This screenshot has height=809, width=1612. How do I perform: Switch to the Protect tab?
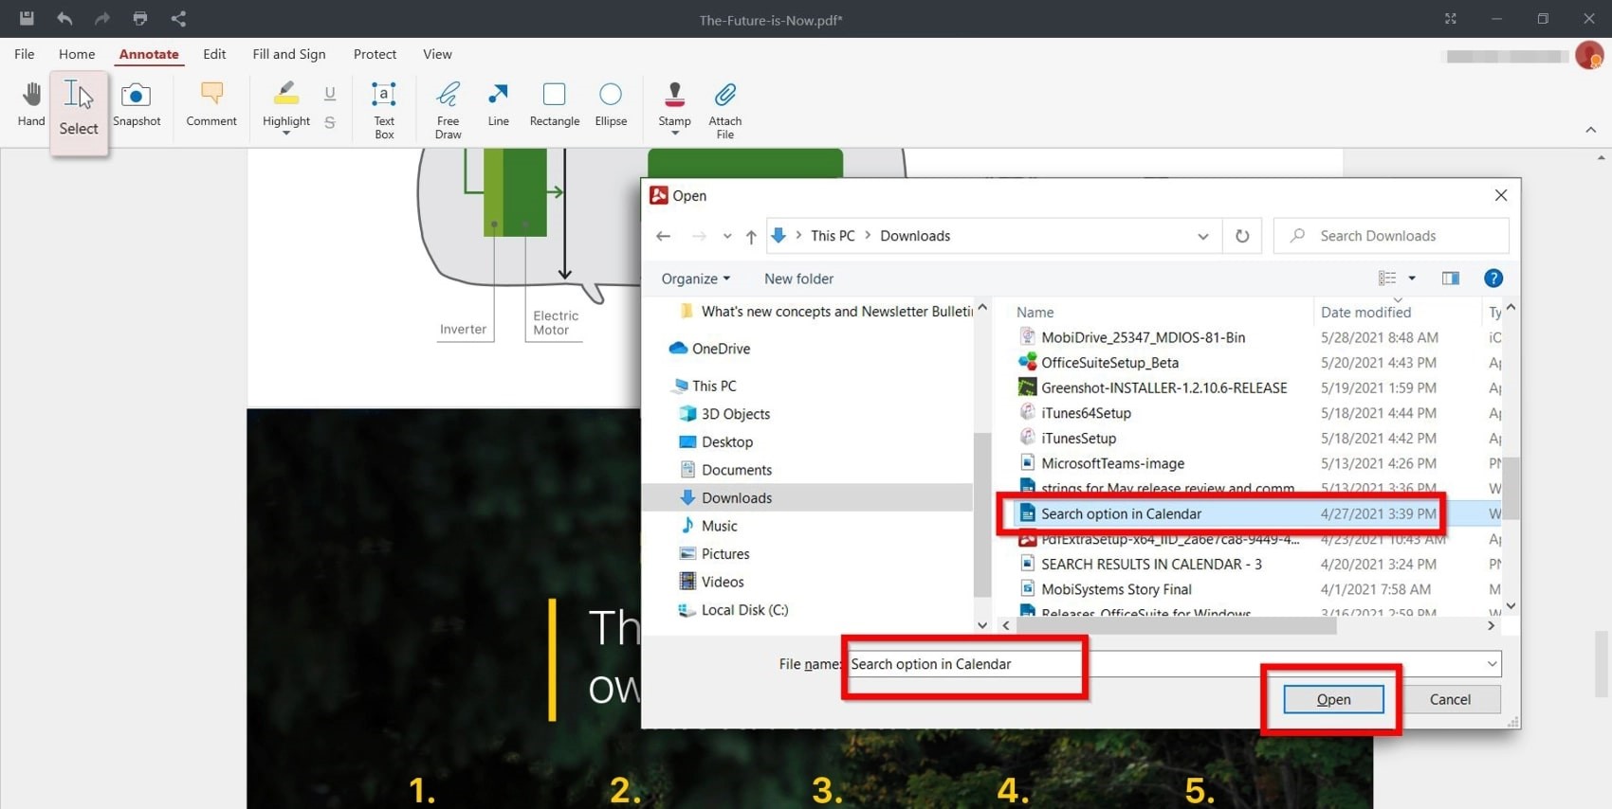tap(375, 54)
